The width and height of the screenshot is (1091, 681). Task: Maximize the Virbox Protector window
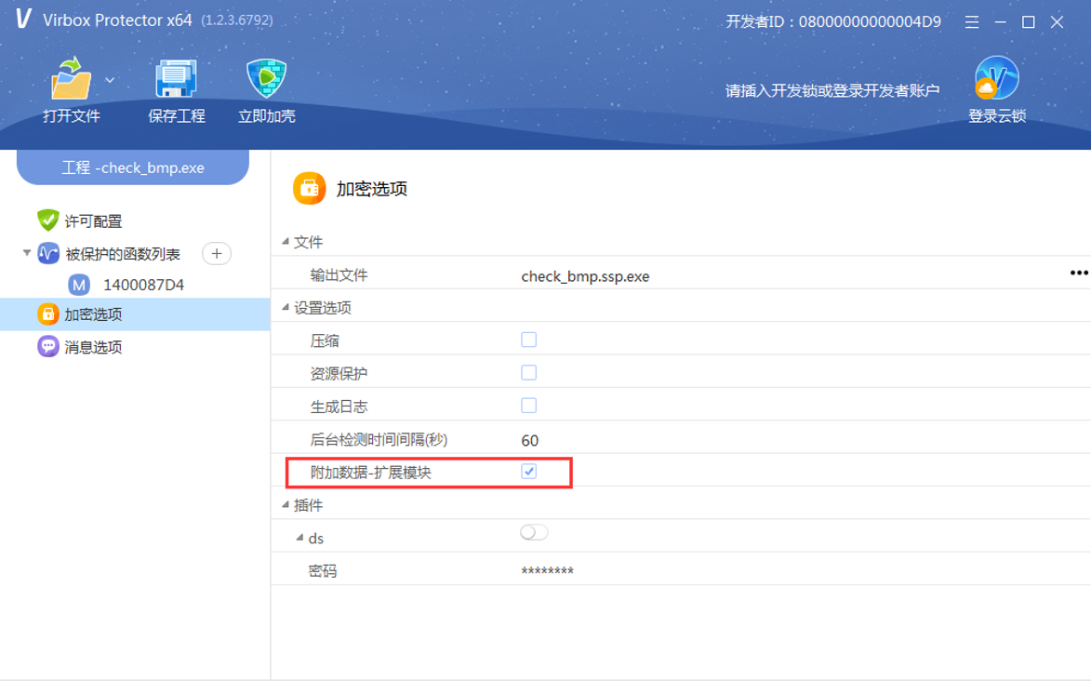pos(1029,22)
